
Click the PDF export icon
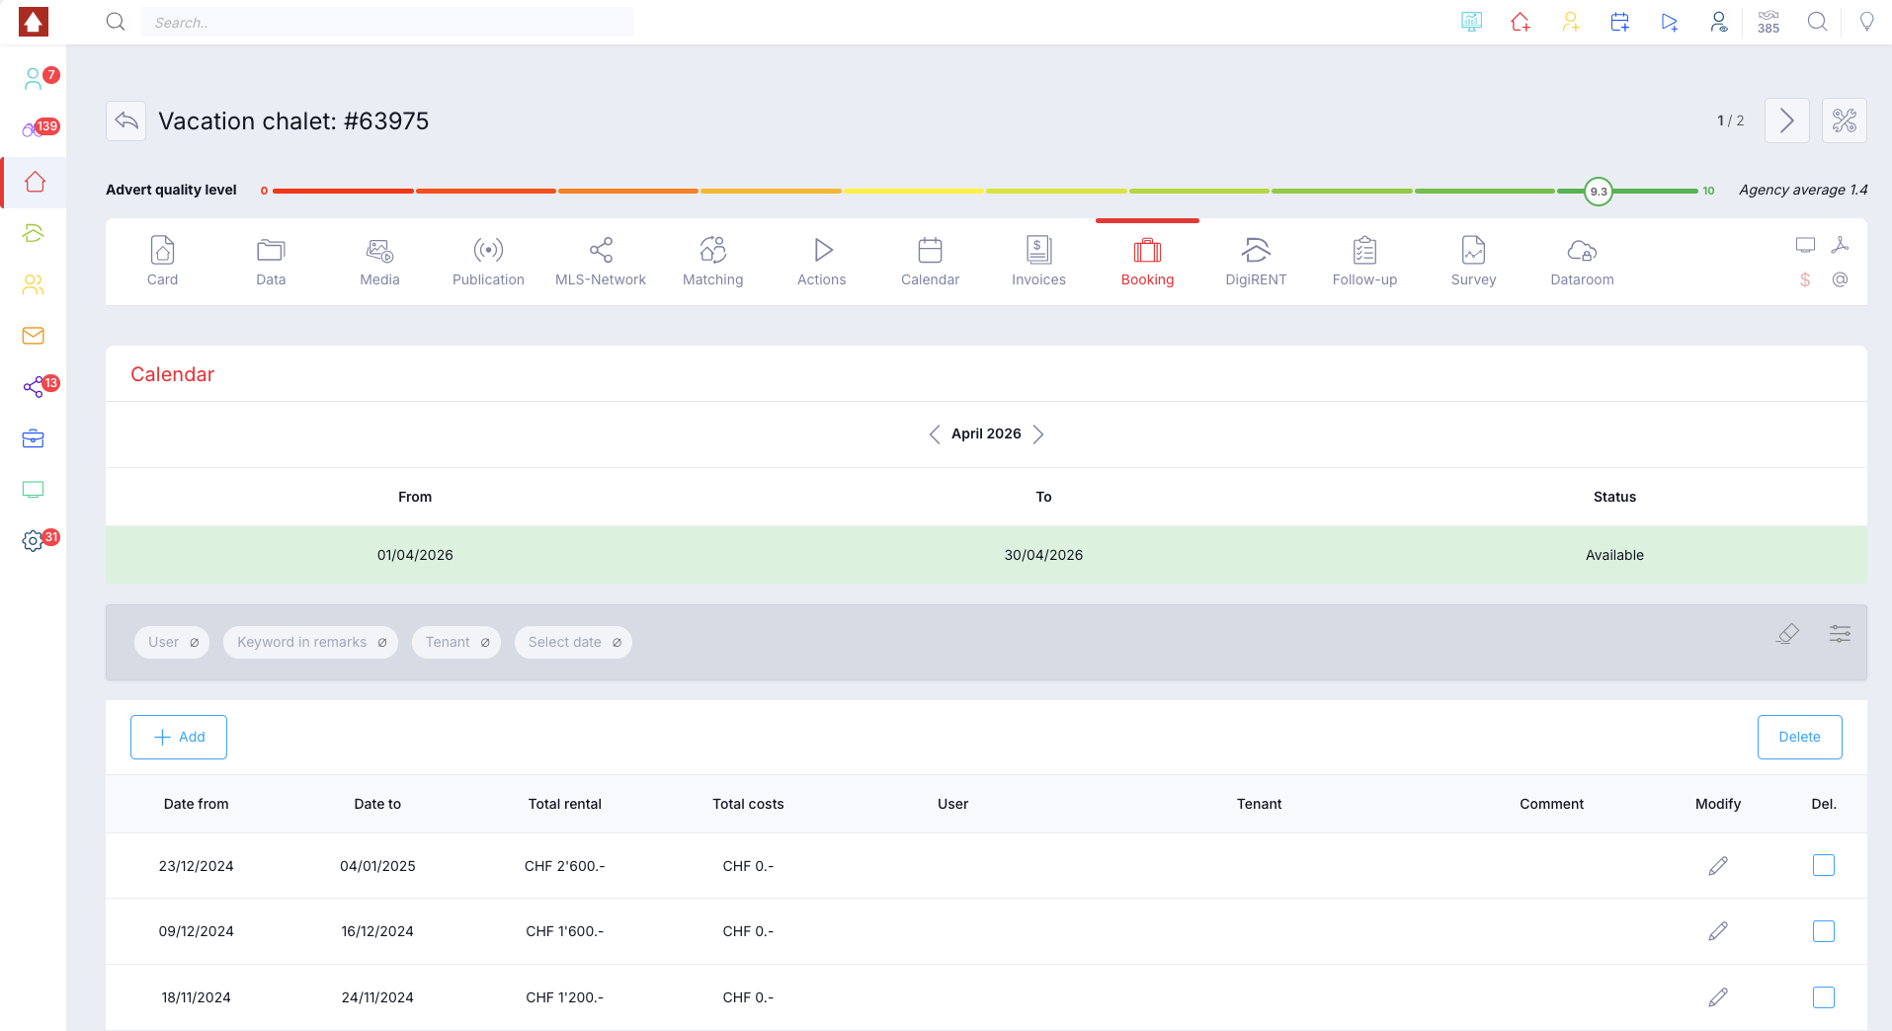tap(1840, 245)
